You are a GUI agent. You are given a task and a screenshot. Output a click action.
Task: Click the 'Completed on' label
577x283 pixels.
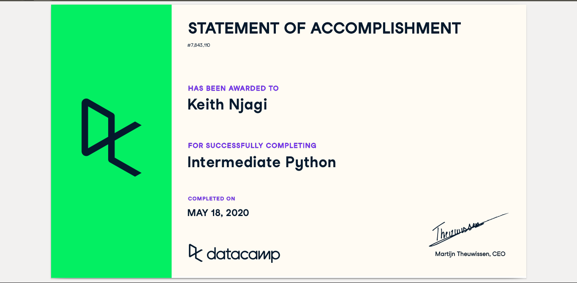212,199
